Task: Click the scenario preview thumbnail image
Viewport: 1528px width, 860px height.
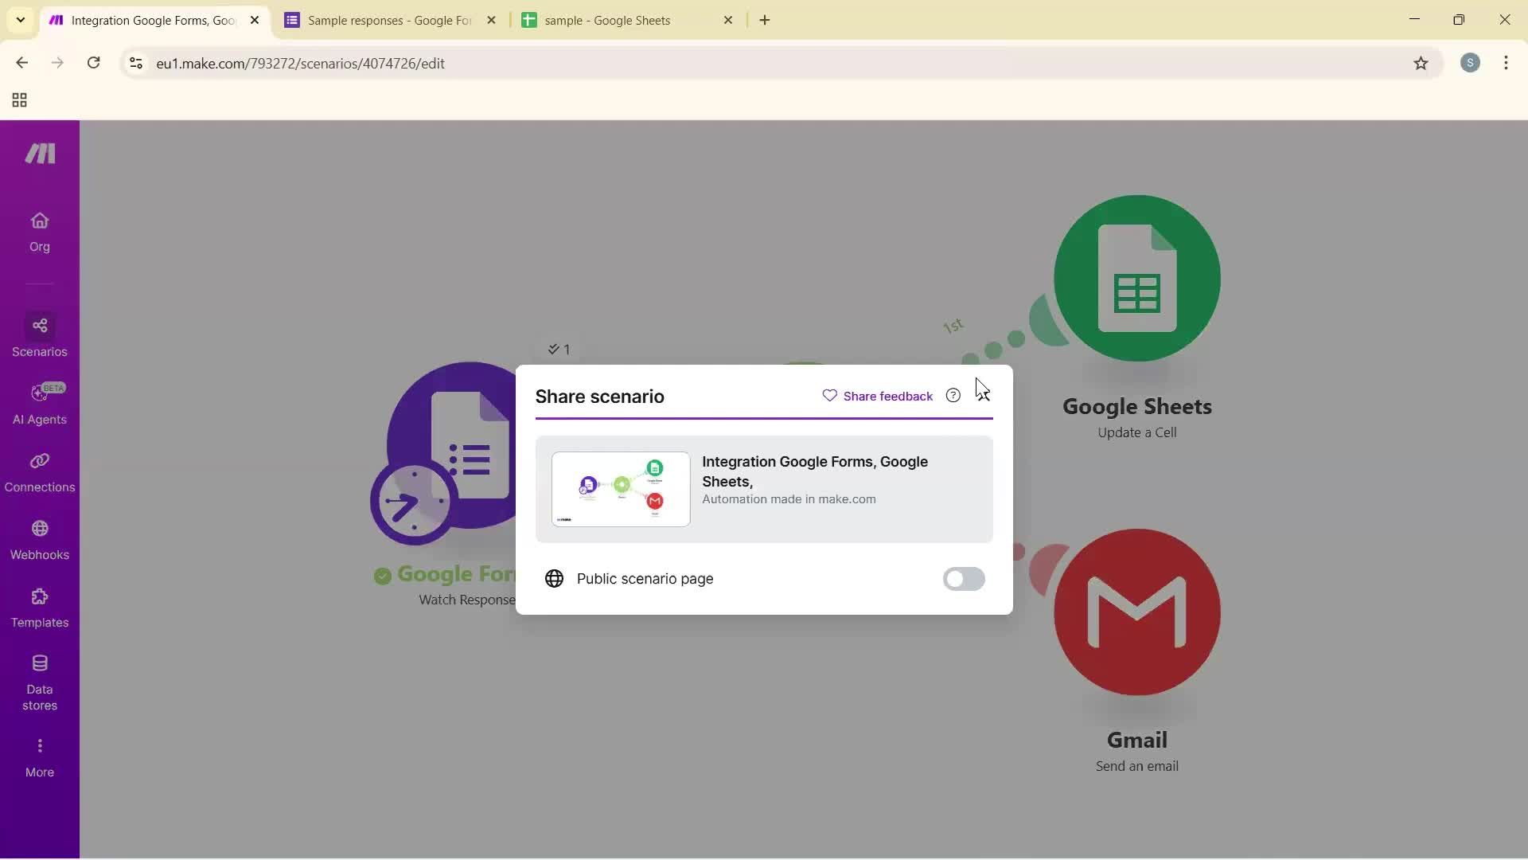Action: (x=620, y=489)
